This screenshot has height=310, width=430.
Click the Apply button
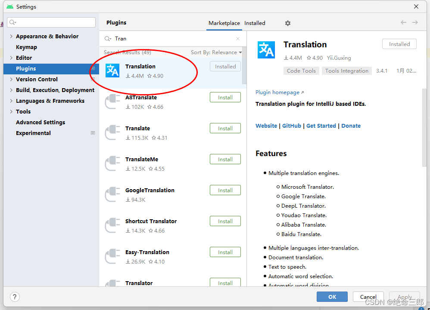click(405, 297)
